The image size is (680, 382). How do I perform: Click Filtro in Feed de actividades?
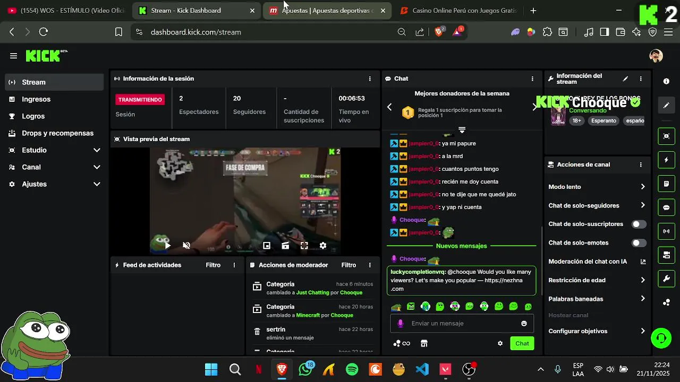[213, 265]
